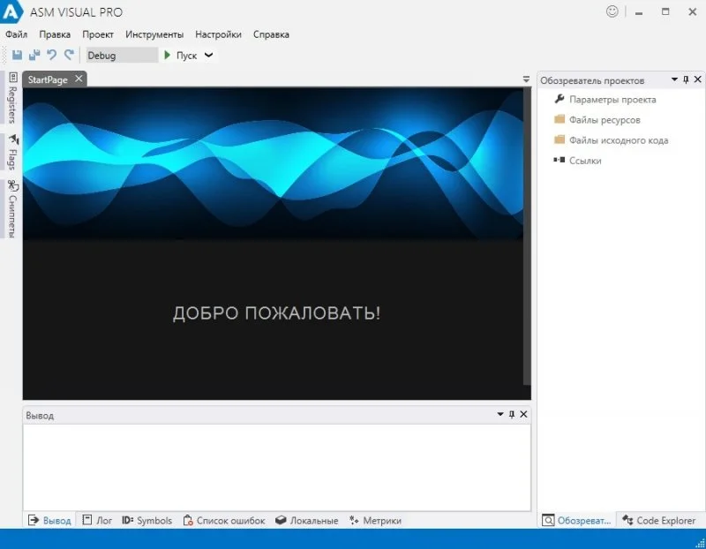The height and width of the screenshot is (549, 706).
Task: Switch to the Лог bottom tab
Action: [97, 520]
